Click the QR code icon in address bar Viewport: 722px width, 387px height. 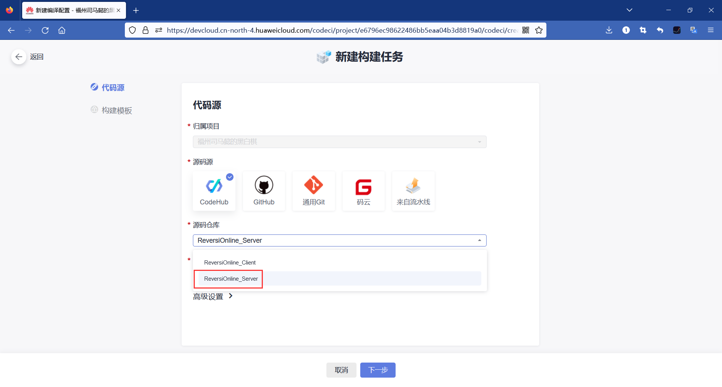click(526, 30)
